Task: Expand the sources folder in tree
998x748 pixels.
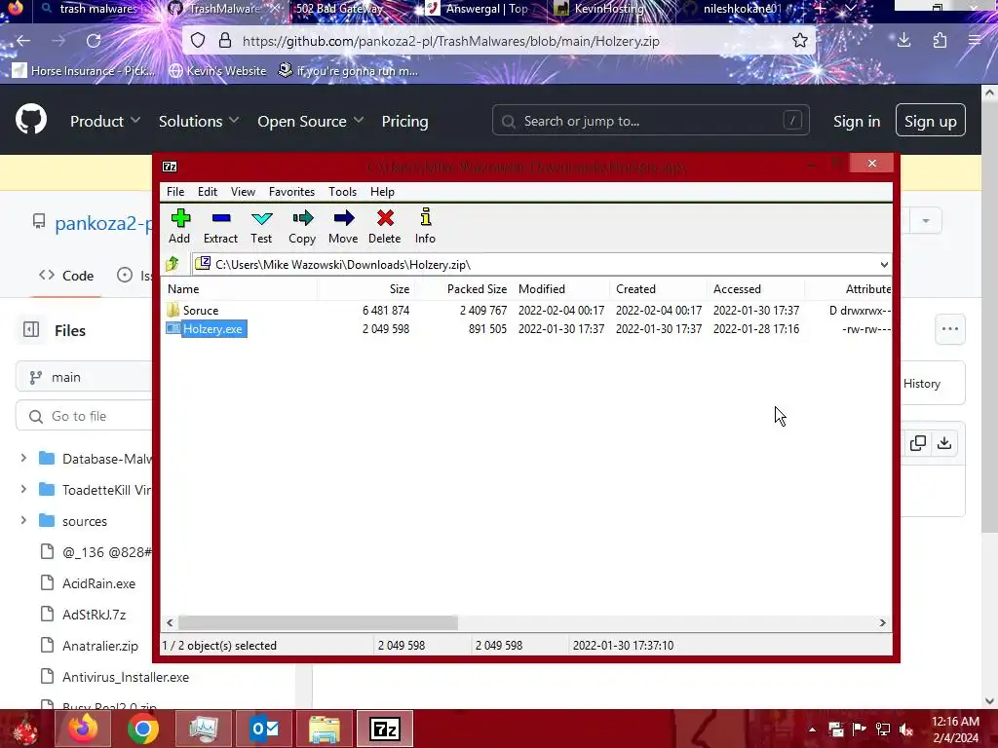Action: click(23, 520)
